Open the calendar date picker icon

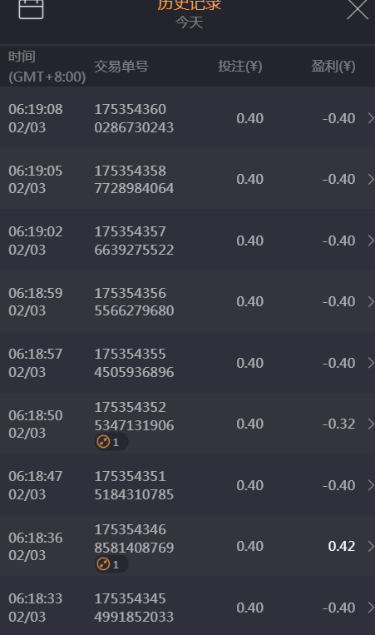coord(31,8)
